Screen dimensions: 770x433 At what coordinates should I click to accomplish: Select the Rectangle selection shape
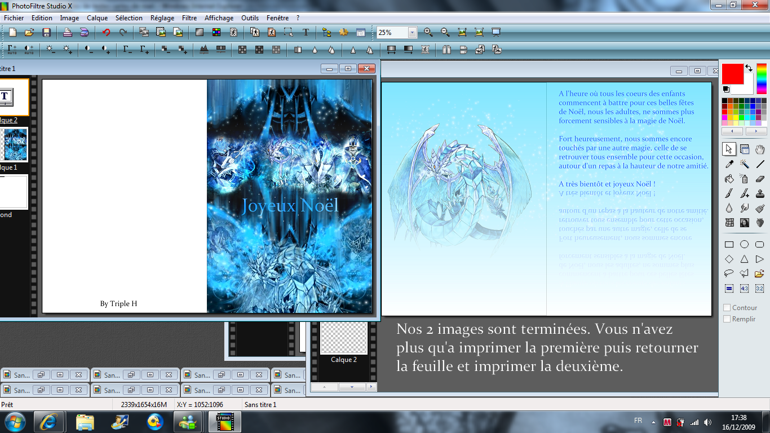point(729,244)
